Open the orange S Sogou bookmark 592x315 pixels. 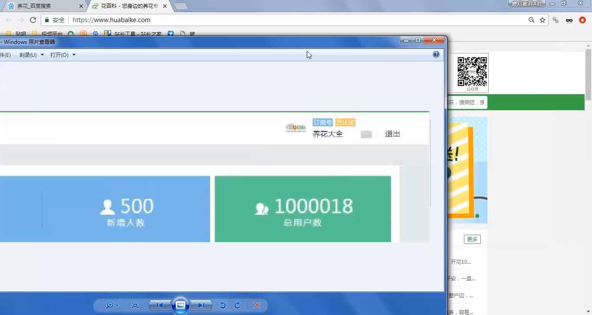83,33
